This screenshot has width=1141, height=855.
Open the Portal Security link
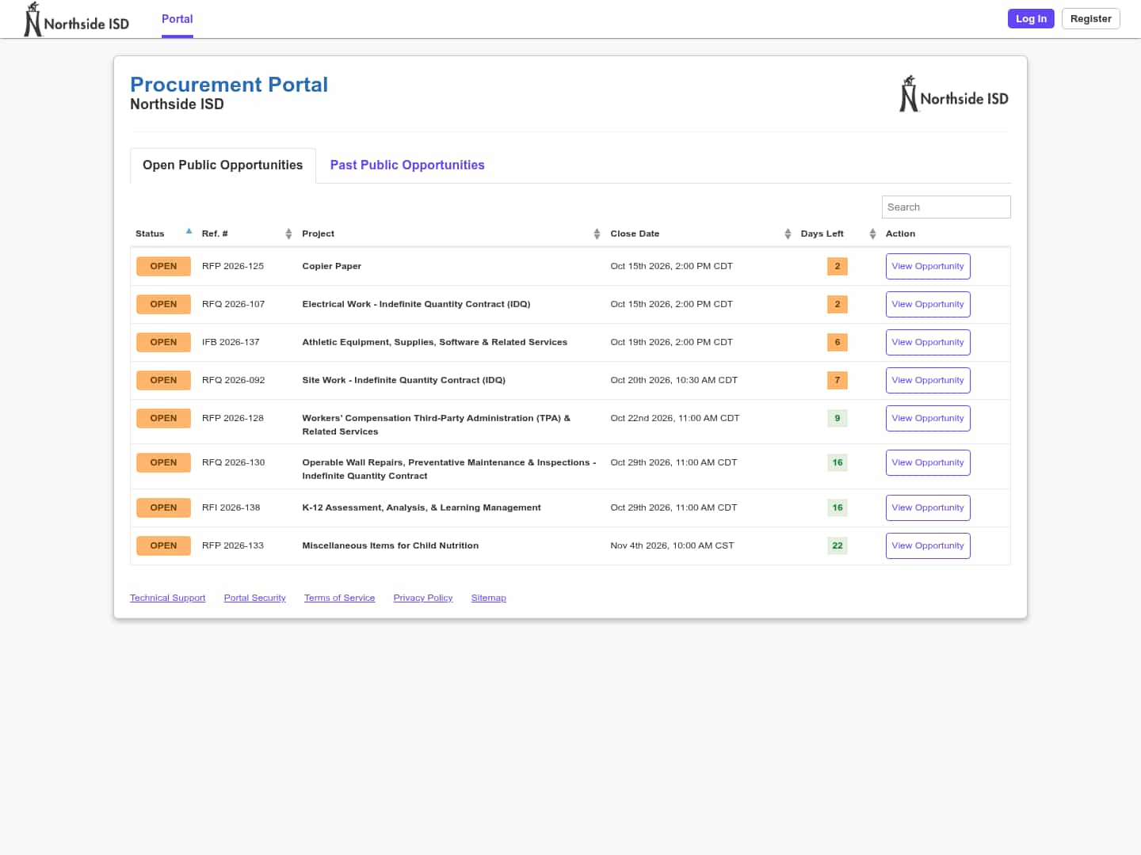(254, 598)
